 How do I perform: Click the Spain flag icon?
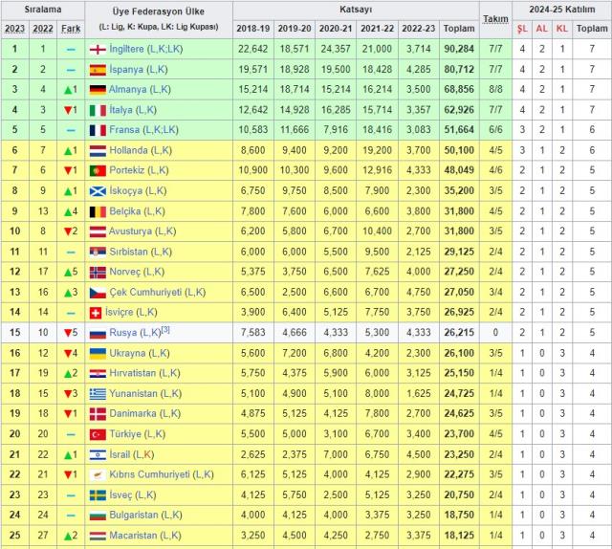pyautogui.click(x=98, y=70)
